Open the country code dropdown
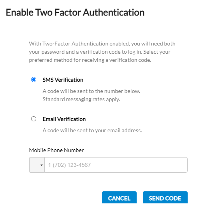This screenshot has height=210, width=218. tap(37, 165)
